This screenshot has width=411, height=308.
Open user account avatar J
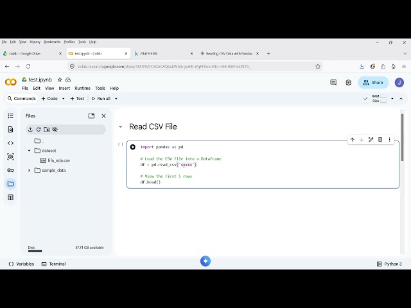coord(399,83)
